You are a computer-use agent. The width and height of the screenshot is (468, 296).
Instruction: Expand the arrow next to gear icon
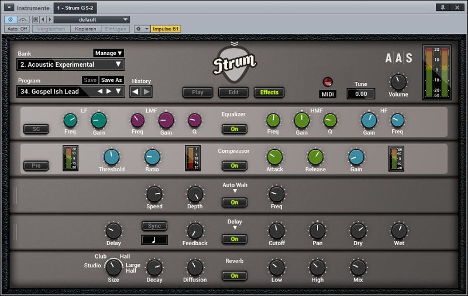pyautogui.click(x=147, y=29)
